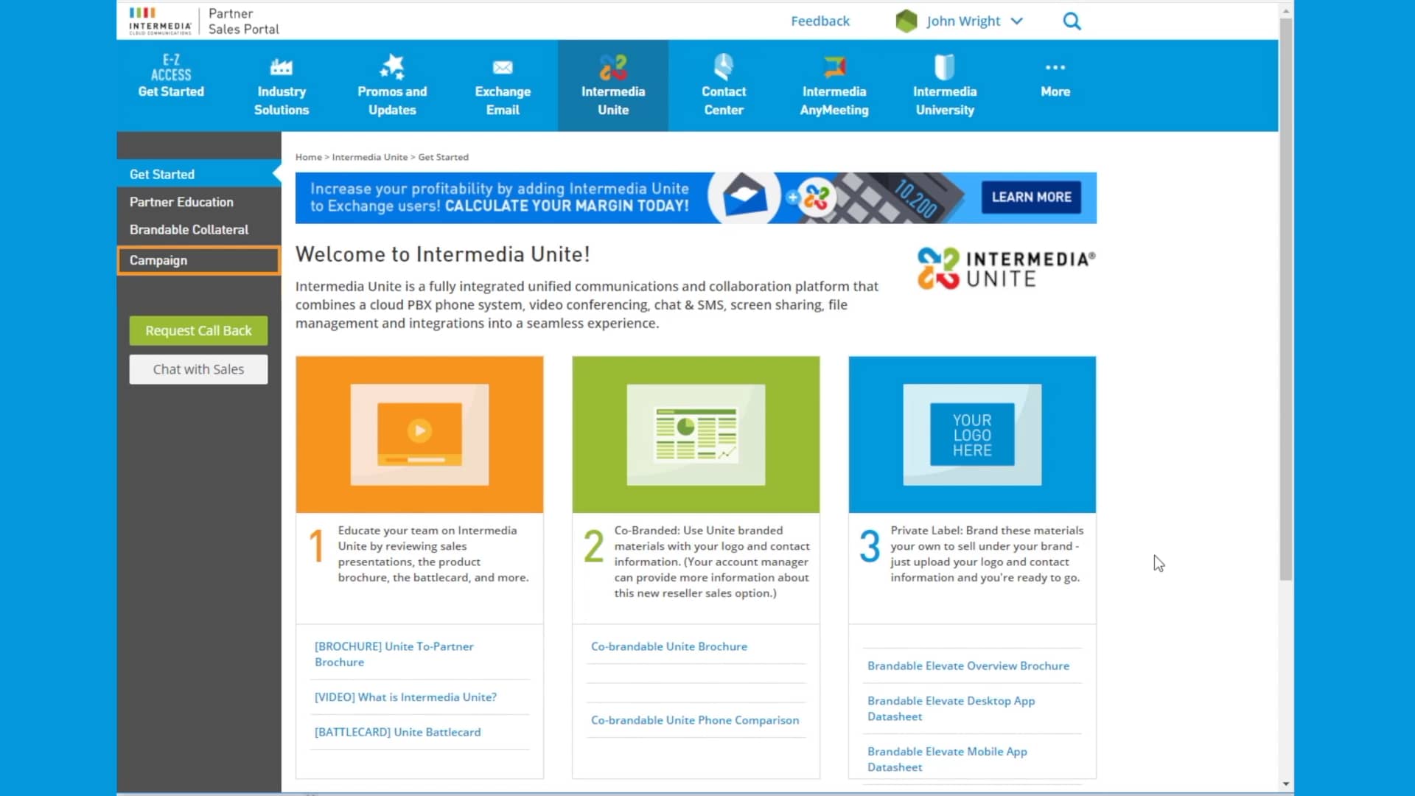Viewport: 1415px width, 796px height.
Task: Open Industry Solutions factory icon
Action: tap(281, 68)
